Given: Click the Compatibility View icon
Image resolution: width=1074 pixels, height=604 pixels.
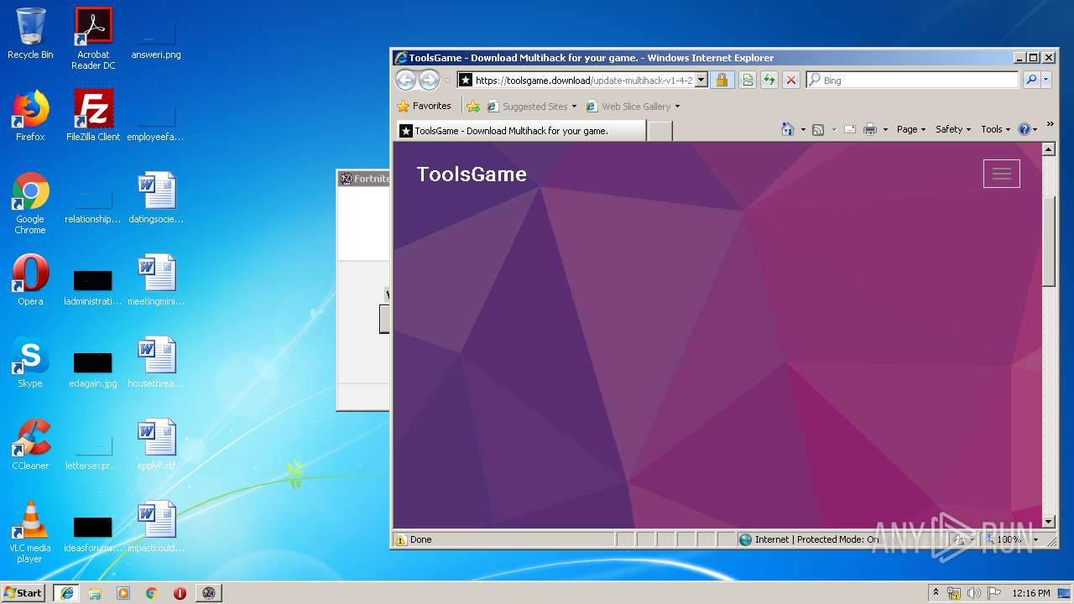Looking at the screenshot, I should 747,81.
